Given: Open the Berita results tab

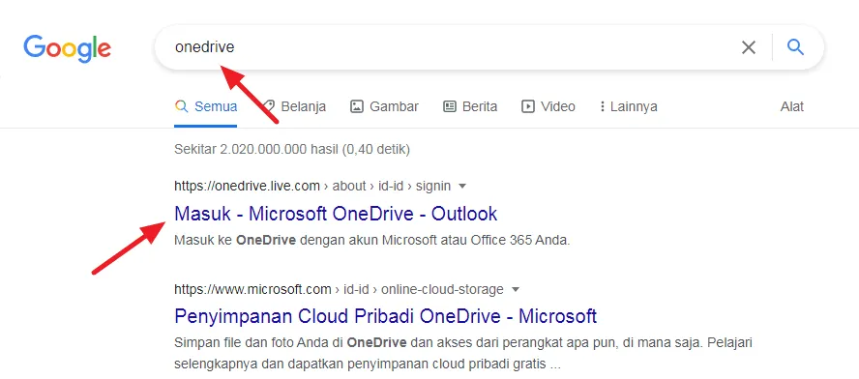Looking at the screenshot, I should point(470,106).
